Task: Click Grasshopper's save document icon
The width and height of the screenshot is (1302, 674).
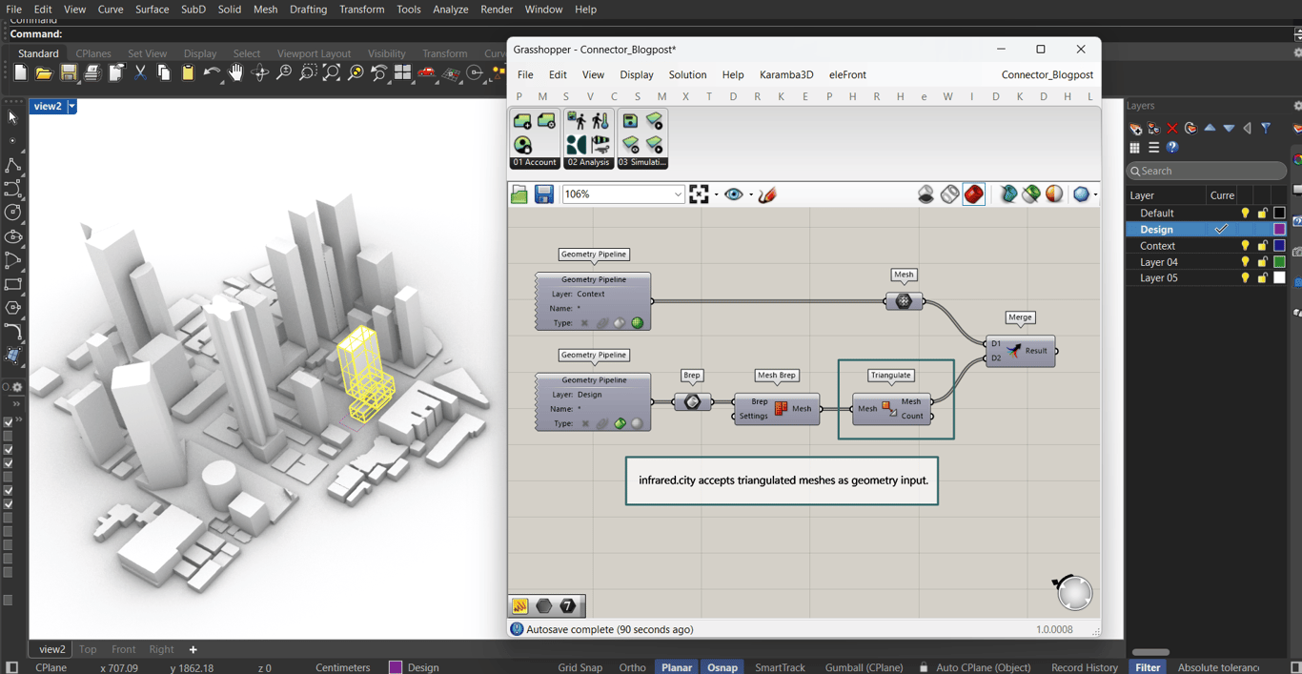Action: pos(543,194)
